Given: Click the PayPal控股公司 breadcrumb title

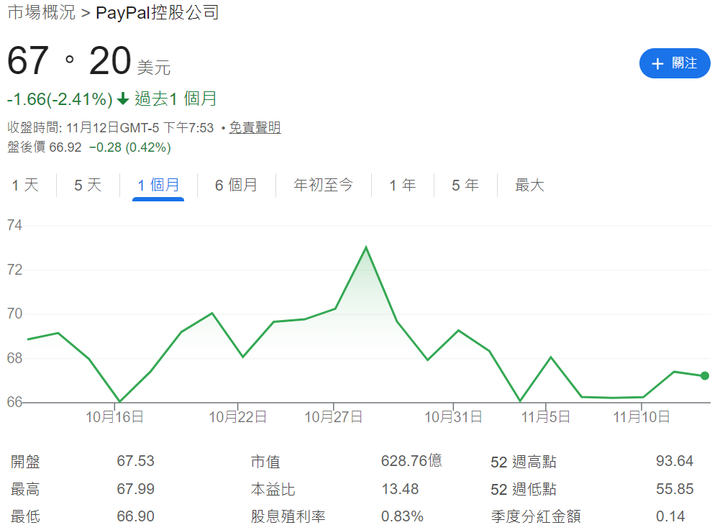Looking at the screenshot, I should (x=155, y=13).
